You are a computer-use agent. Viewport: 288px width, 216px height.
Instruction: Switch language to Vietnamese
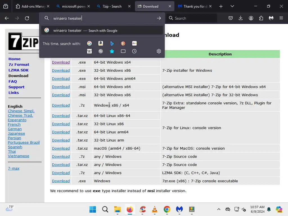coord(18,156)
